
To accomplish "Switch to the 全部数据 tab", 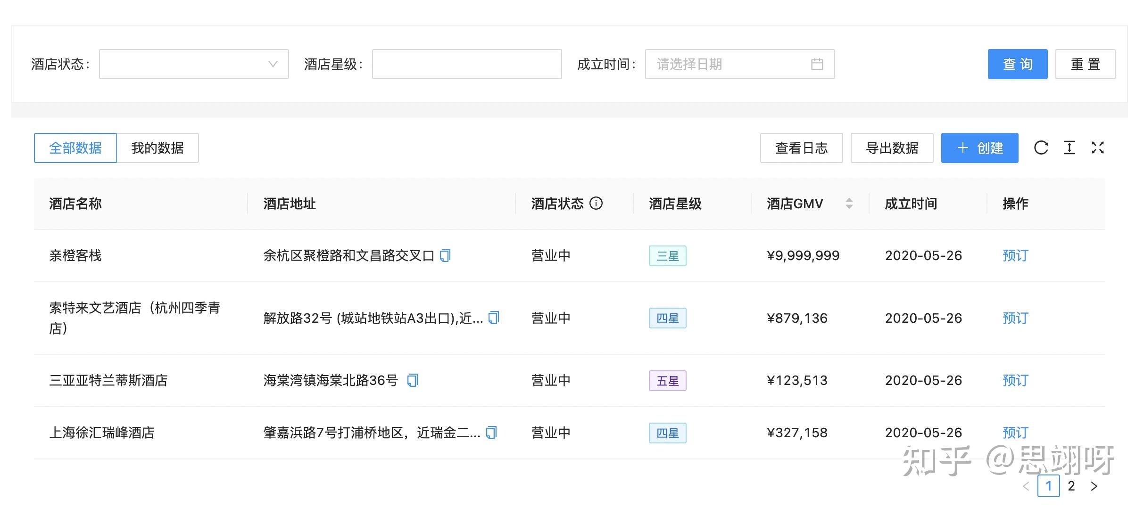I will pyautogui.click(x=75, y=148).
